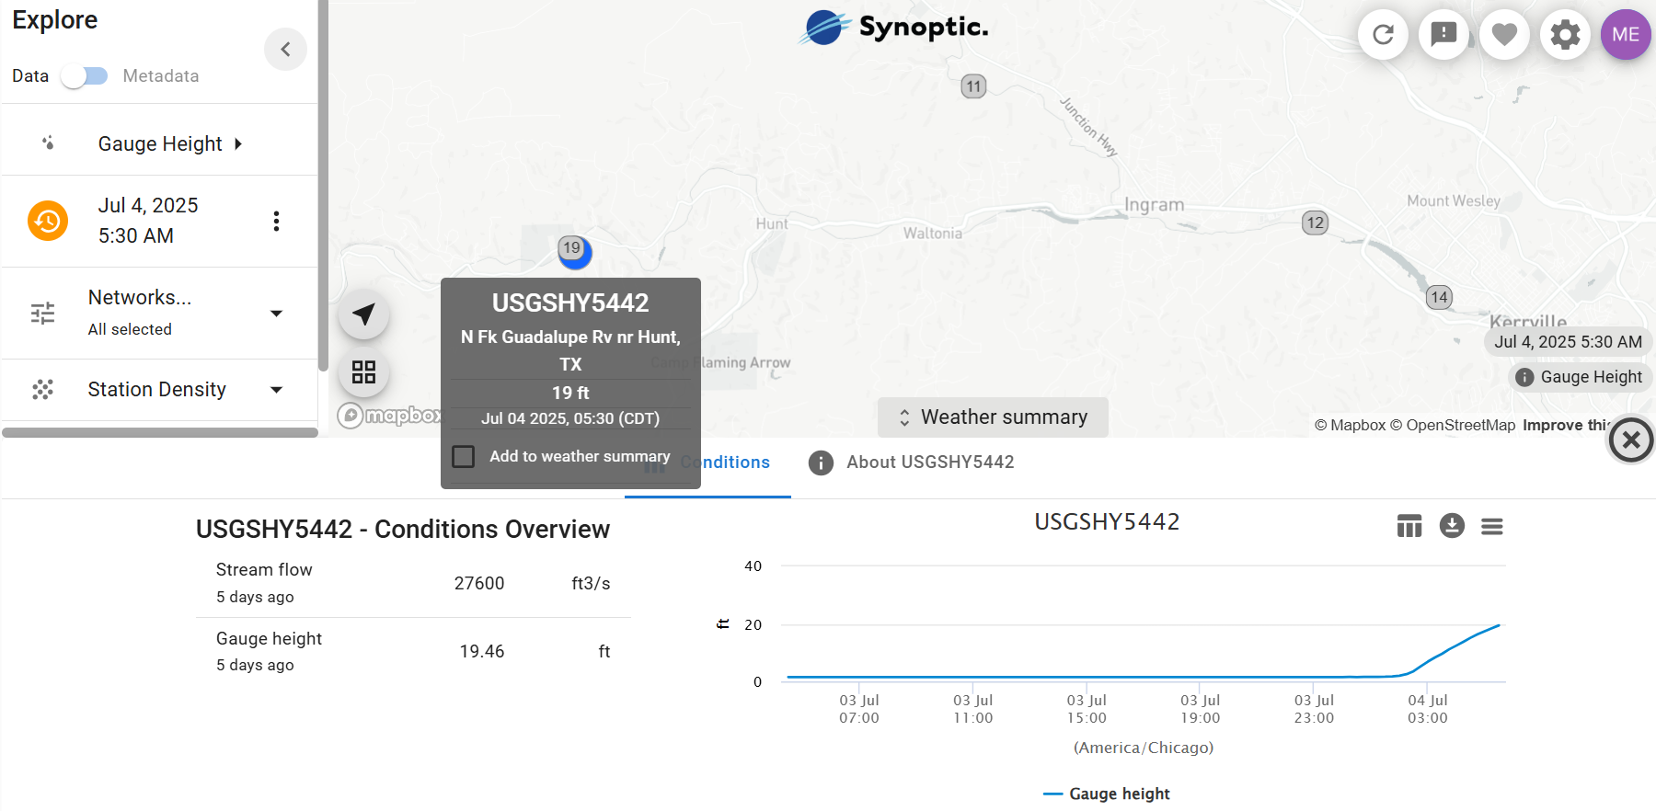Open the grid layout button on map
Screen dimensions: 1656x811
coord(364,372)
